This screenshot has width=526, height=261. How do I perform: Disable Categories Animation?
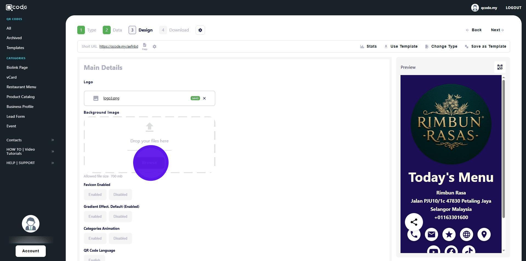(120, 238)
